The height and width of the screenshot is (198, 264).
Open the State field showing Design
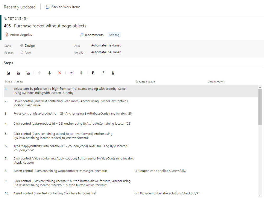pos(30,46)
